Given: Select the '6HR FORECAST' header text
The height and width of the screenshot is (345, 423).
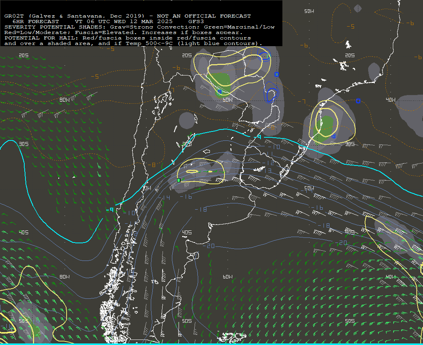Looking at the screenshot, I should coord(36,21).
